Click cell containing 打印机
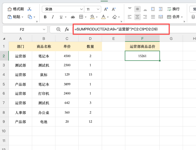This screenshot has height=150, width=196. 44,93
